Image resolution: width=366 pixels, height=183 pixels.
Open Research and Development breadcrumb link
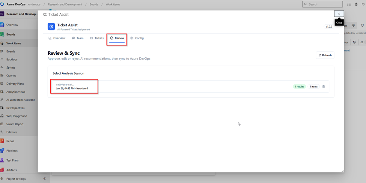tap(65, 4)
